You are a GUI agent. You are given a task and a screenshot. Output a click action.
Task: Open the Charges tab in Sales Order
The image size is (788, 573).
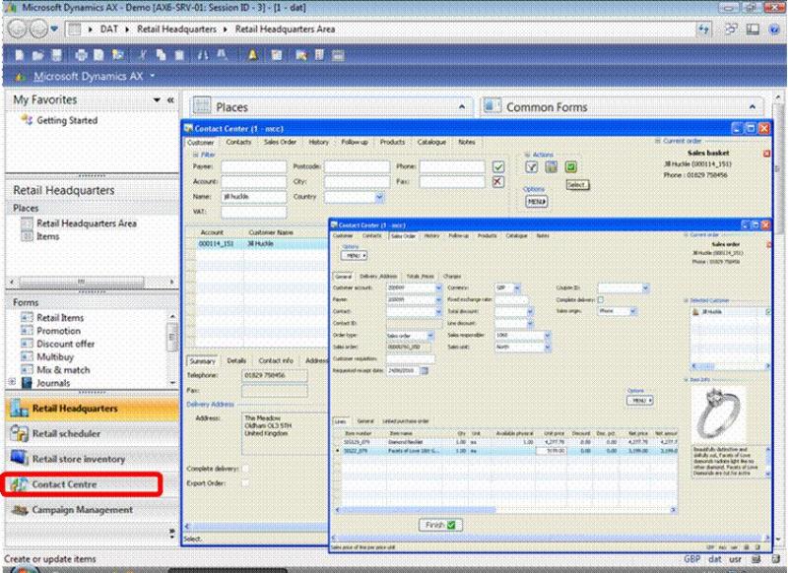[452, 277]
